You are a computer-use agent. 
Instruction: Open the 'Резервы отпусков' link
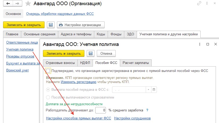click(20, 56)
